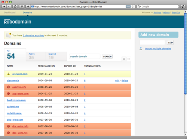
Task: Click edit link for aiscuneo.it
Action: (117, 81)
